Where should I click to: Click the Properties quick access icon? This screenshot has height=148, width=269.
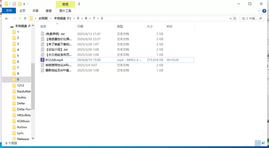point(14,4)
